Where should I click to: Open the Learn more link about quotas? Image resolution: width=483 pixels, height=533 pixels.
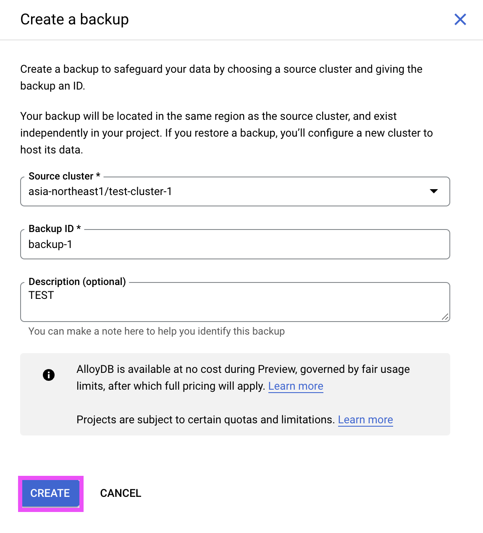[365, 420]
